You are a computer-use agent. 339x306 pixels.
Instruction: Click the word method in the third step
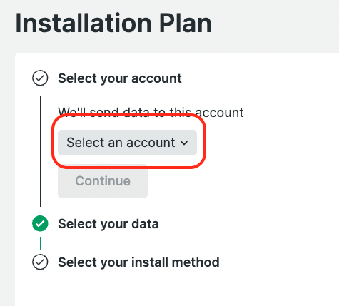click(x=196, y=262)
